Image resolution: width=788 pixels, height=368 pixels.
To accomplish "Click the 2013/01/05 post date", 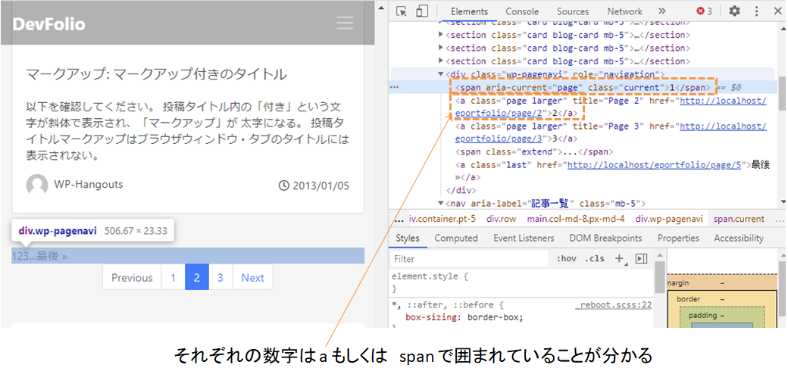I will tap(319, 186).
